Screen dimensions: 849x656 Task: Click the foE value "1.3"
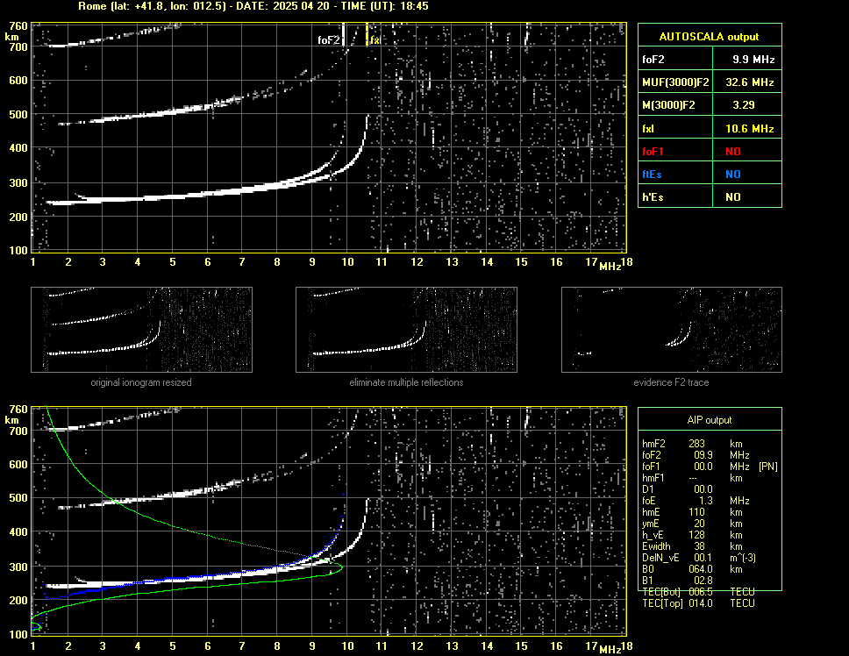[706, 501]
